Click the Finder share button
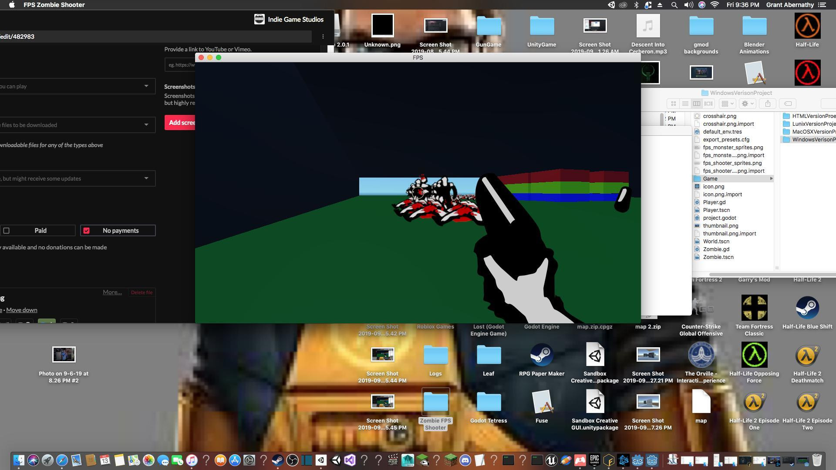Screen dimensions: 836x470 768,104
